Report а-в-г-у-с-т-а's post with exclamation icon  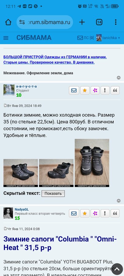coord(105,90)
